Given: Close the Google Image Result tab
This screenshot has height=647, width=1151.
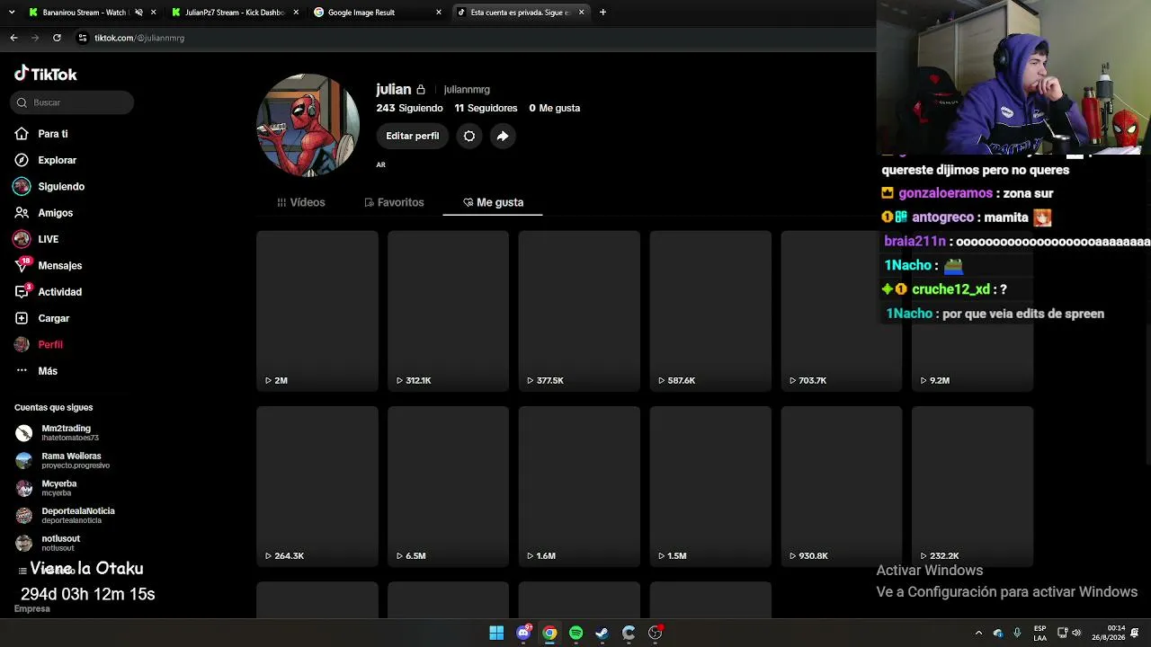Looking at the screenshot, I should (439, 13).
